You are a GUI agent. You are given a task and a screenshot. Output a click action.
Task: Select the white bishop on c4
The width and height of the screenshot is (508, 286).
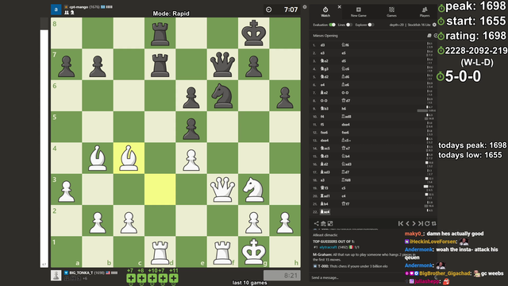(x=129, y=158)
